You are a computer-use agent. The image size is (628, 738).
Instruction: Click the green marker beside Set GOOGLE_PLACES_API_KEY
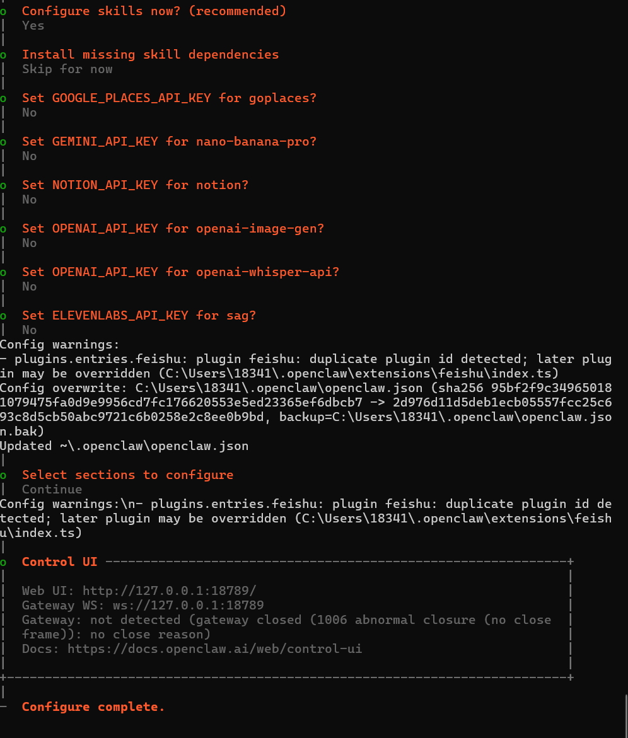3,98
